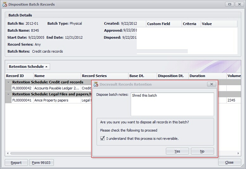246x169 pixels.
Task: Sort by the Record ID column header
Action: pyautogui.click(x=19, y=76)
